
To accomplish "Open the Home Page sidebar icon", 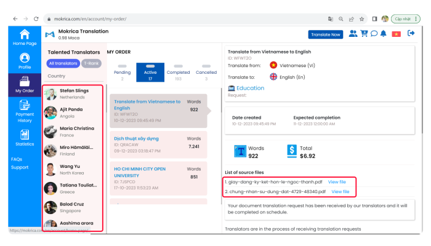I will 25,37.
